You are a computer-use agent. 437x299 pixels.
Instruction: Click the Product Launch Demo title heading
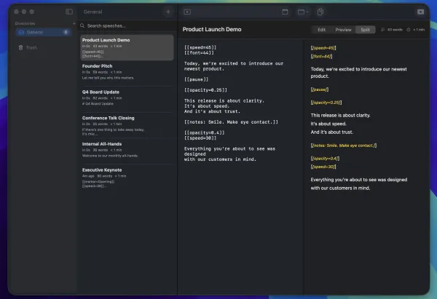point(212,30)
